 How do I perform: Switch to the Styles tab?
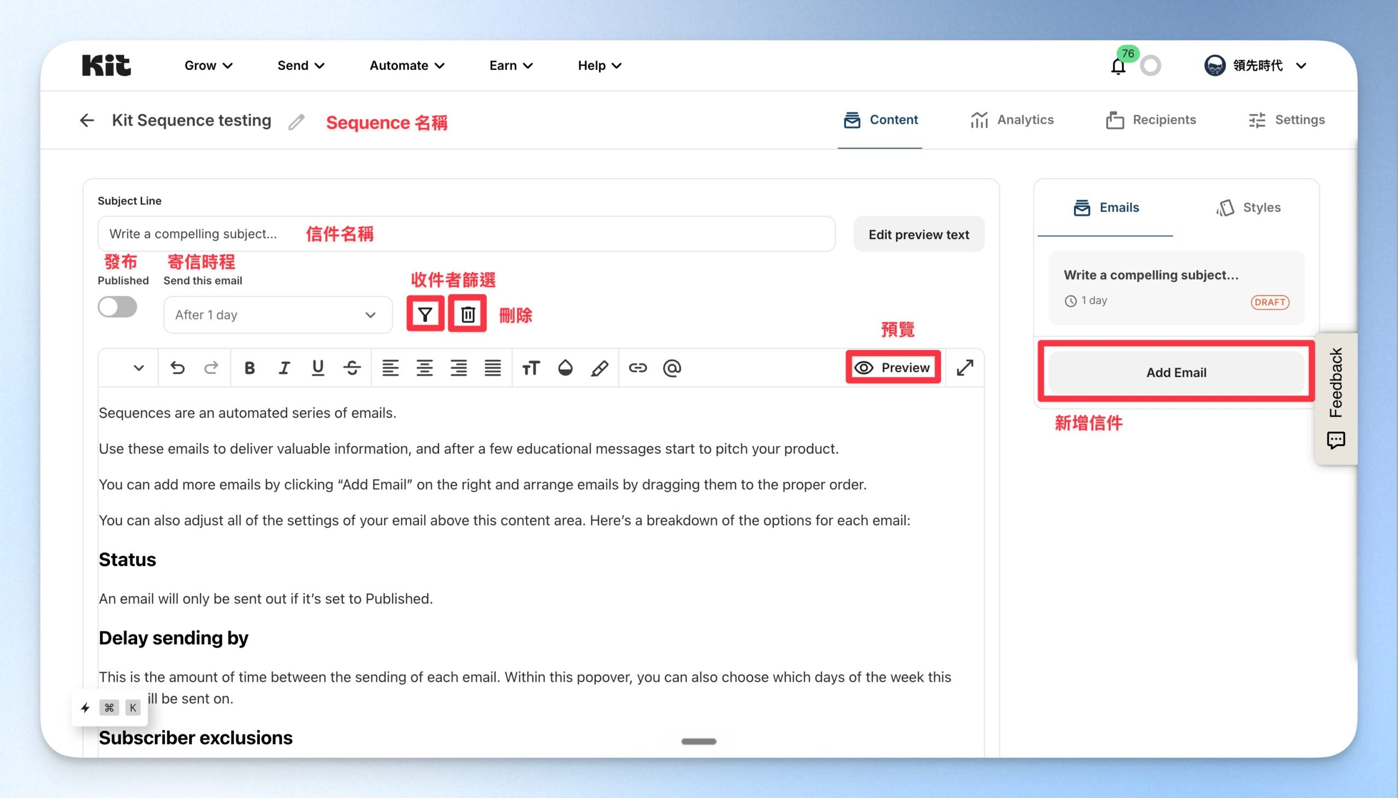(x=1248, y=207)
